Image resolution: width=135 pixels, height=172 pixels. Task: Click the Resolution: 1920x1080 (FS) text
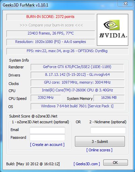point(51,42)
